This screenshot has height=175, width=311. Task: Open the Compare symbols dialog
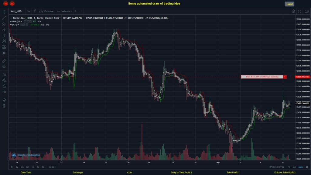tap(46, 11)
